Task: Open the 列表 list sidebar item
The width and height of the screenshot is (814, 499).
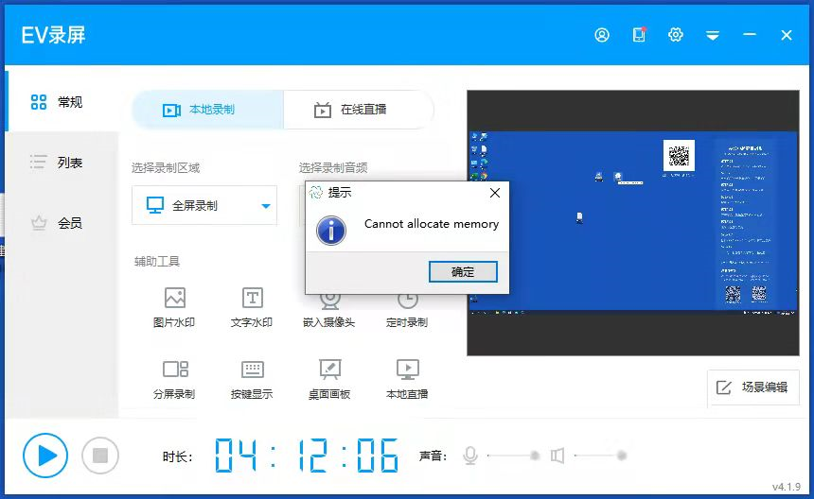Action: click(x=59, y=163)
